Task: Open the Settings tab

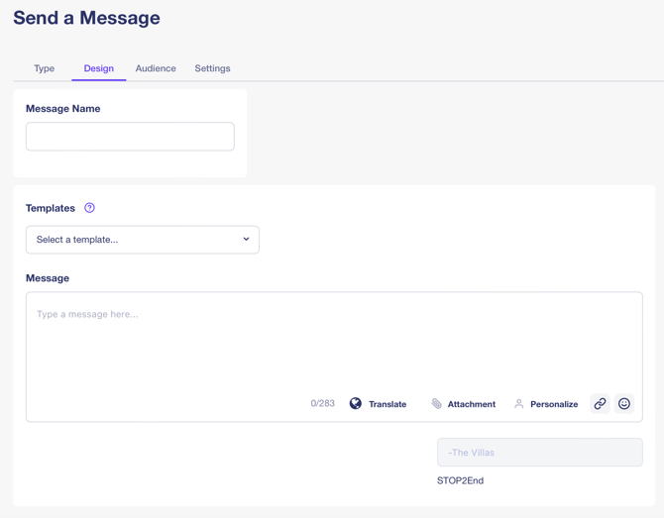Action: click(212, 68)
